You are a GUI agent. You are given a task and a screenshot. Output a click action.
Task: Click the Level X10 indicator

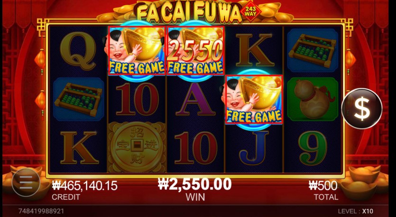pyautogui.click(x=356, y=211)
